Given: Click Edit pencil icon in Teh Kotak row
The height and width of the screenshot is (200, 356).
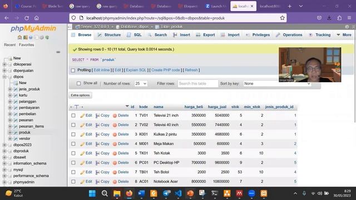Looking at the screenshot, I should click(82, 153).
